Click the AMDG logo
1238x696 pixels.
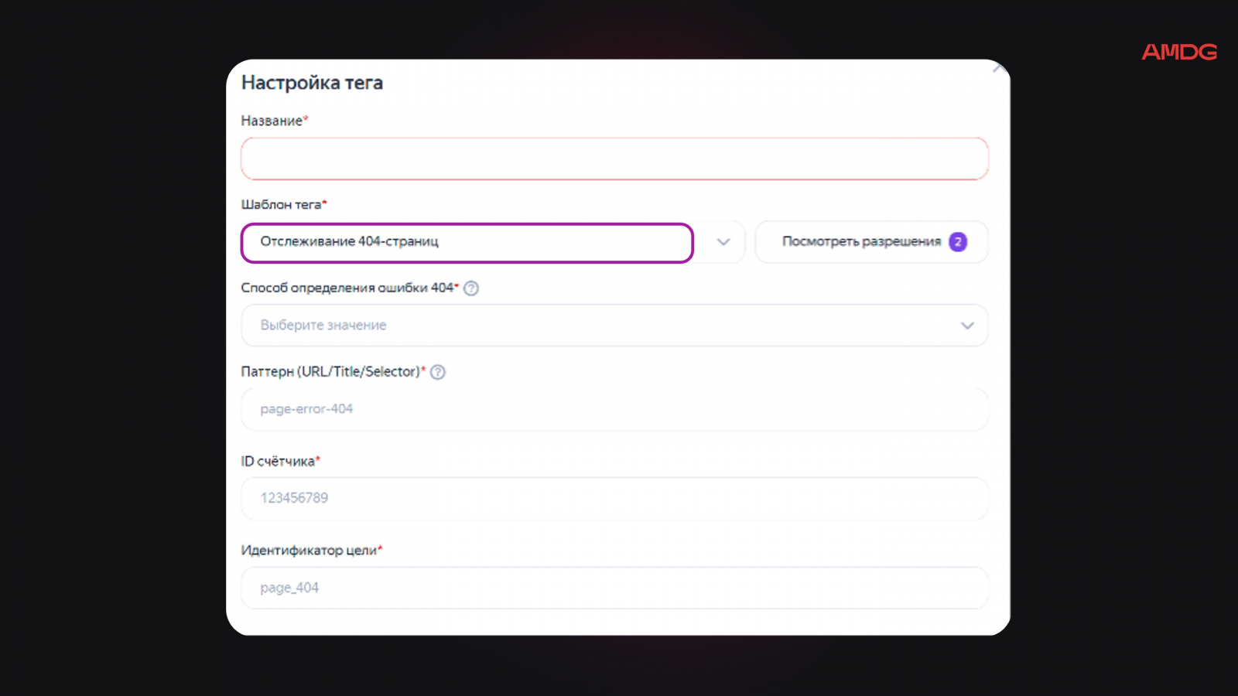point(1178,52)
